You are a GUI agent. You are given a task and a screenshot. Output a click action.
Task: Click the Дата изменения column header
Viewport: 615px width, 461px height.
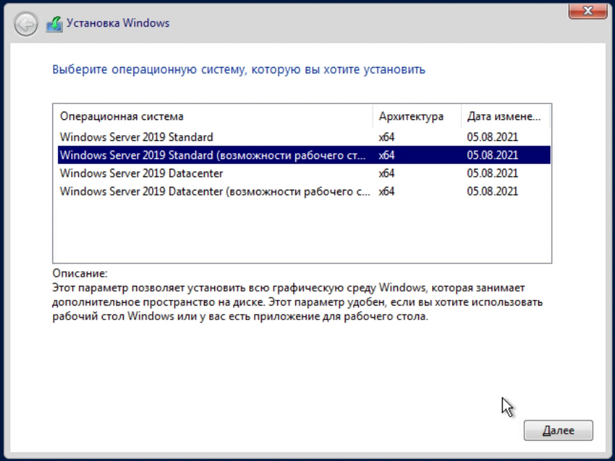point(505,116)
